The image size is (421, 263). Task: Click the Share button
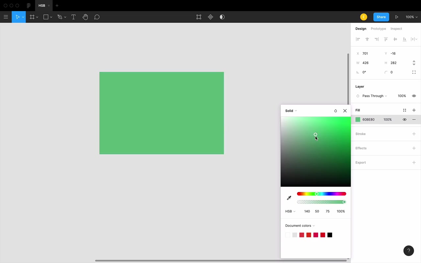(381, 17)
